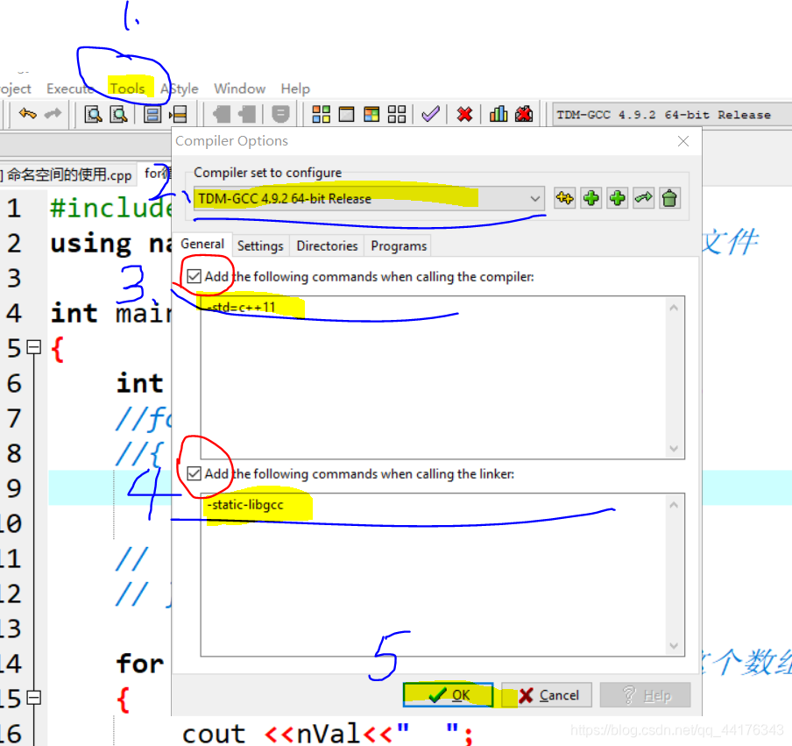Click the -std=c++11 text
The width and height of the screenshot is (792, 746).
point(242,308)
